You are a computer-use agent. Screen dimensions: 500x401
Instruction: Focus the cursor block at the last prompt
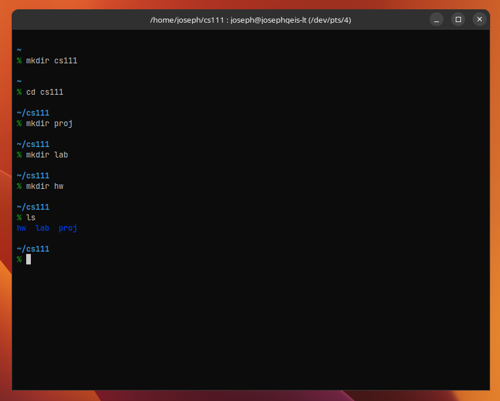pos(29,259)
